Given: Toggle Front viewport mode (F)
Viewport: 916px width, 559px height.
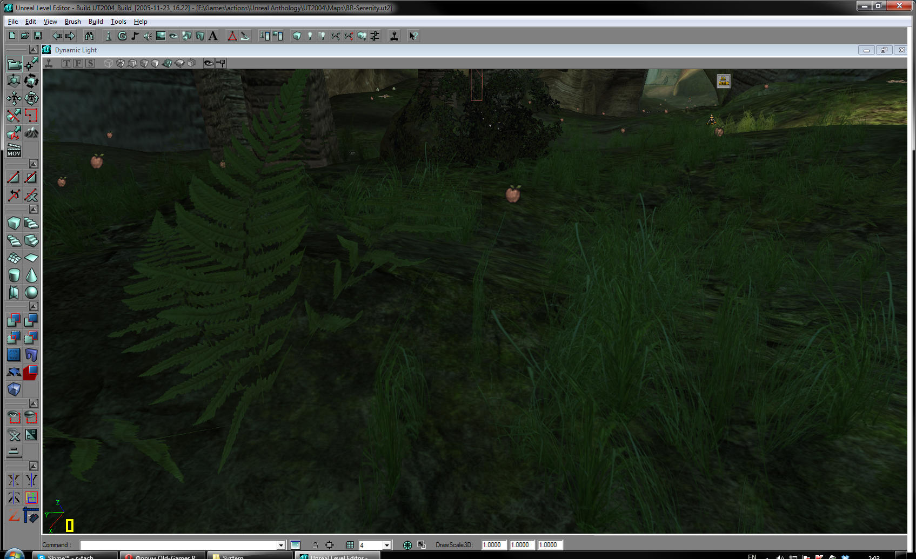Looking at the screenshot, I should (78, 63).
